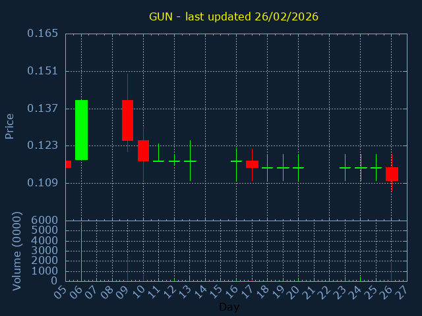The image size is (422, 316).
Task: Select the 0.137 price tick label
Action: [42, 109]
